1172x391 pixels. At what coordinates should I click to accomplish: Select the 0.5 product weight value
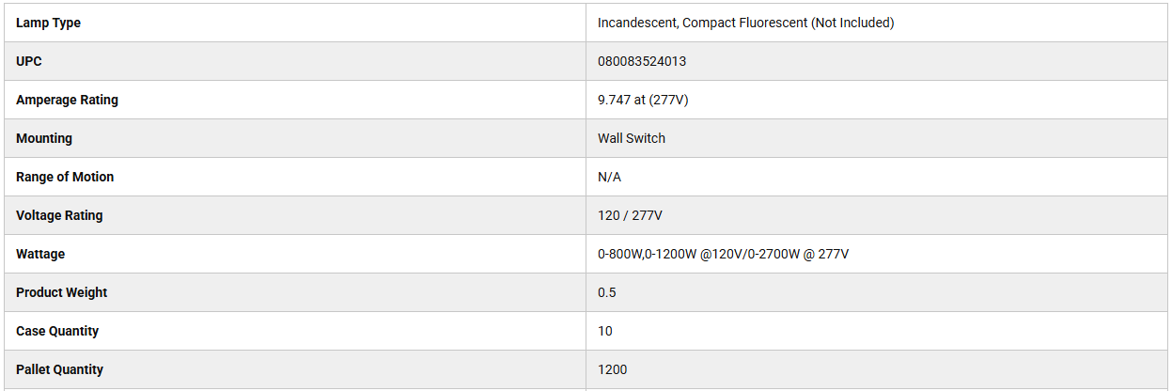click(607, 292)
